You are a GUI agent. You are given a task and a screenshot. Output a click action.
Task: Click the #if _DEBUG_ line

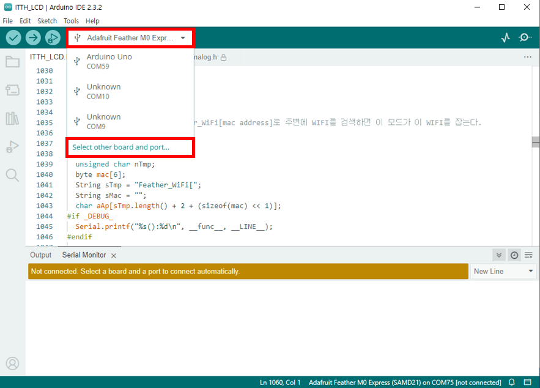90,217
